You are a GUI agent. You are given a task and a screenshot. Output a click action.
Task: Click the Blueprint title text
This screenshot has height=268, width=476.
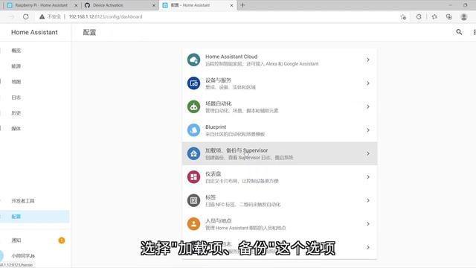click(x=216, y=127)
